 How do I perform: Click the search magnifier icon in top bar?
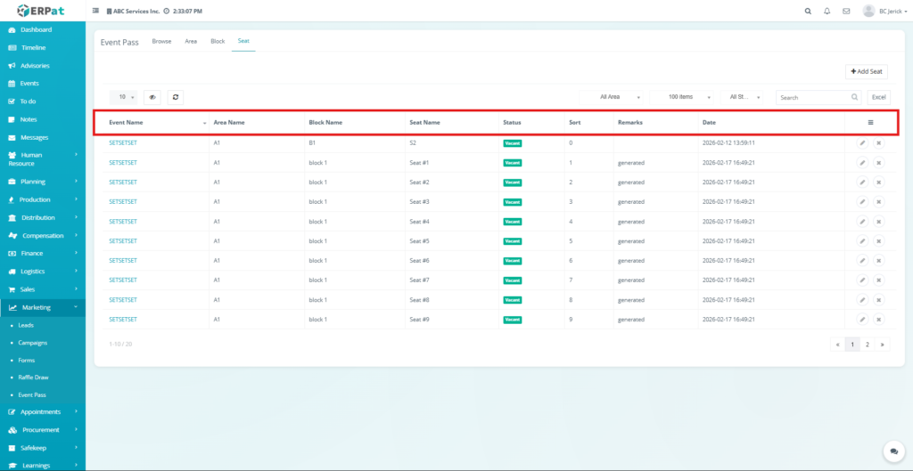pyautogui.click(x=808, y=11)
